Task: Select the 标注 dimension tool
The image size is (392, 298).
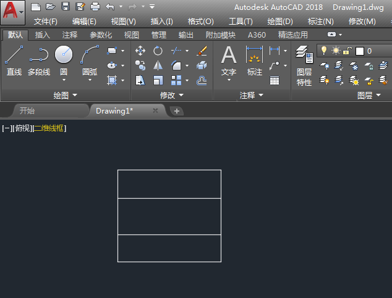Action: coord(255,60)
